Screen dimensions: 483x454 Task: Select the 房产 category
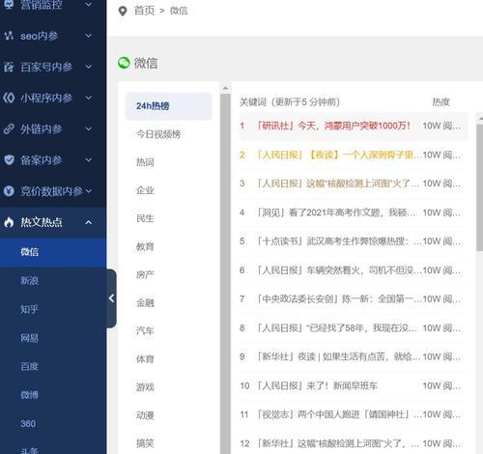tap(145, 274)
